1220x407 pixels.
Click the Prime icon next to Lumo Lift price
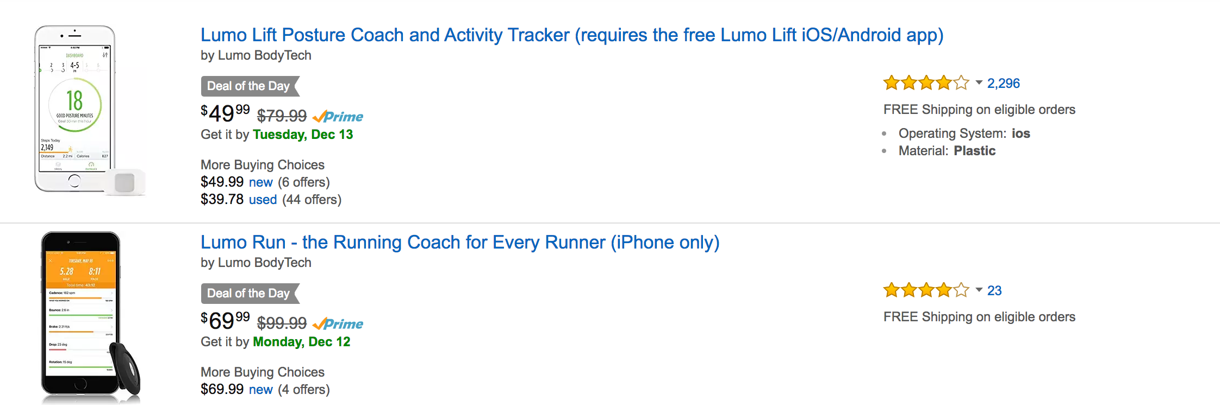337,116
